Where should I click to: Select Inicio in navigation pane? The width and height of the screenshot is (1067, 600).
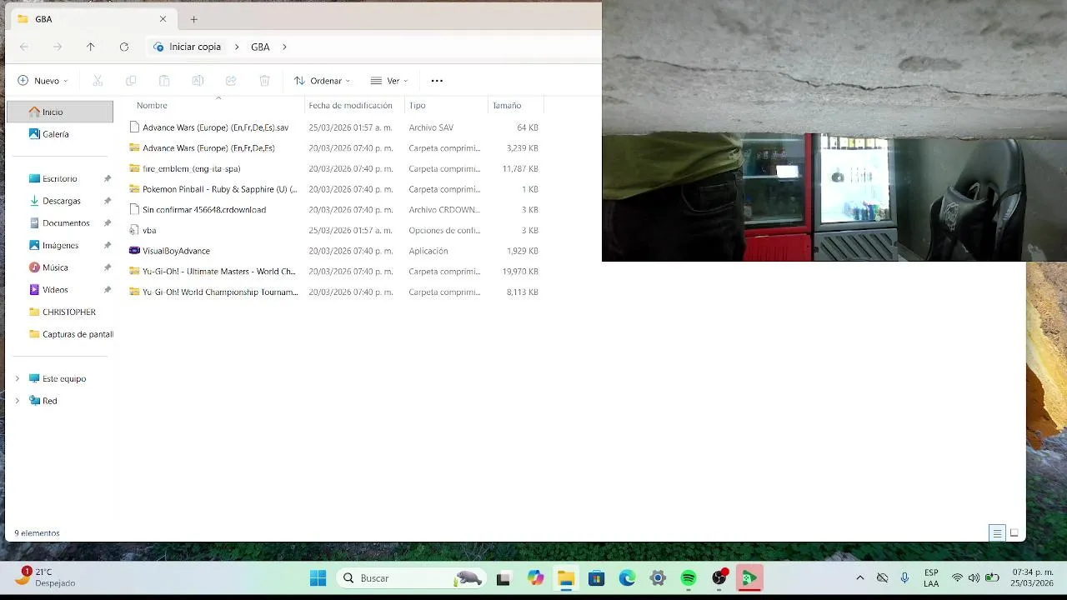click(60, 112)
